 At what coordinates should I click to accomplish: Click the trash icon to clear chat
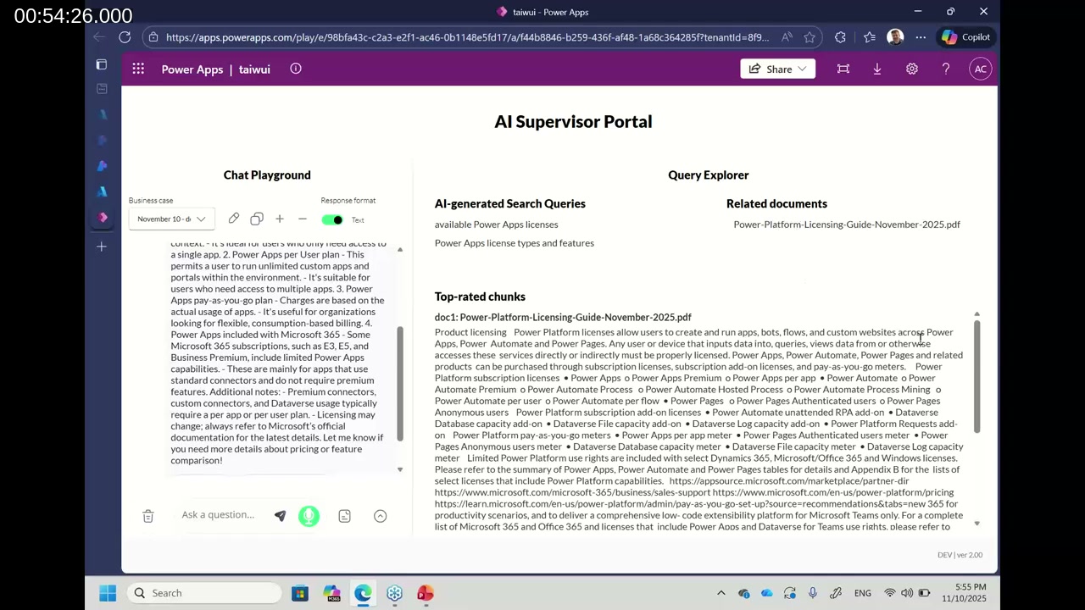tap(147, 516)
